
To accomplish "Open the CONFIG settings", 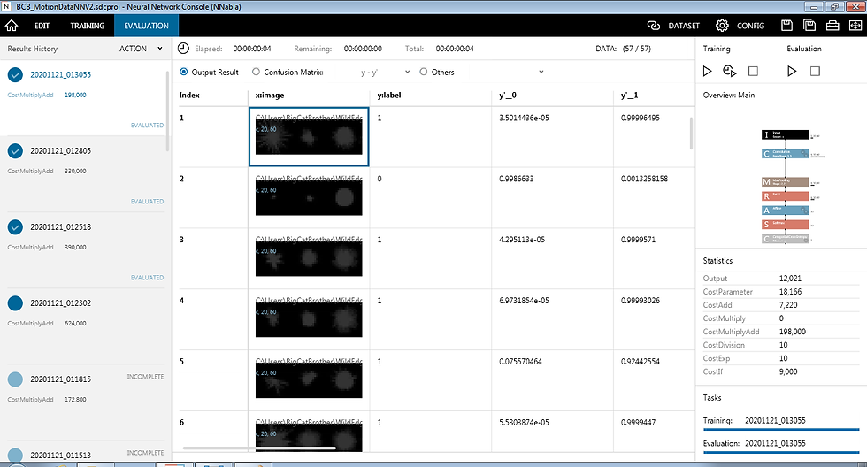I will (750, 26).
